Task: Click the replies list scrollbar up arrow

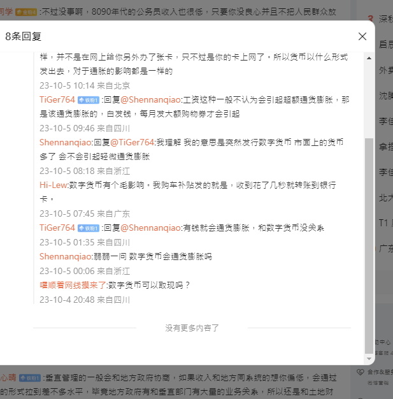Action: (x=369, y=58)
